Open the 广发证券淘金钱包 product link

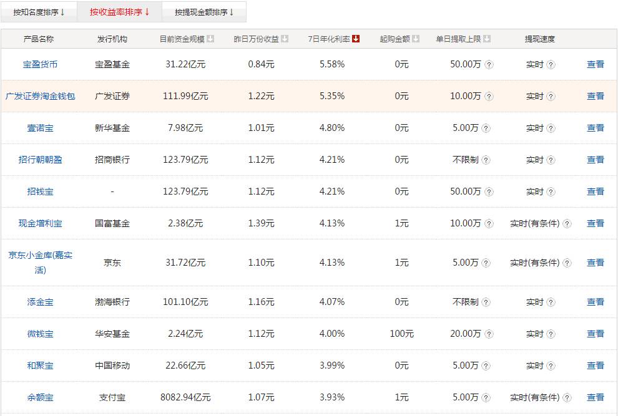[40, 96]
